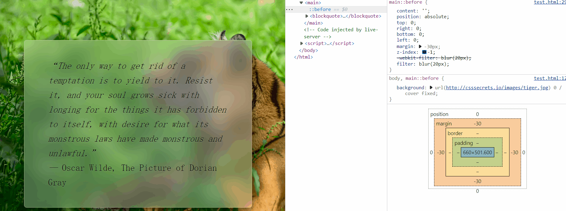
Task: Open z-index editor swatch icon
Action: coord(424,52)
